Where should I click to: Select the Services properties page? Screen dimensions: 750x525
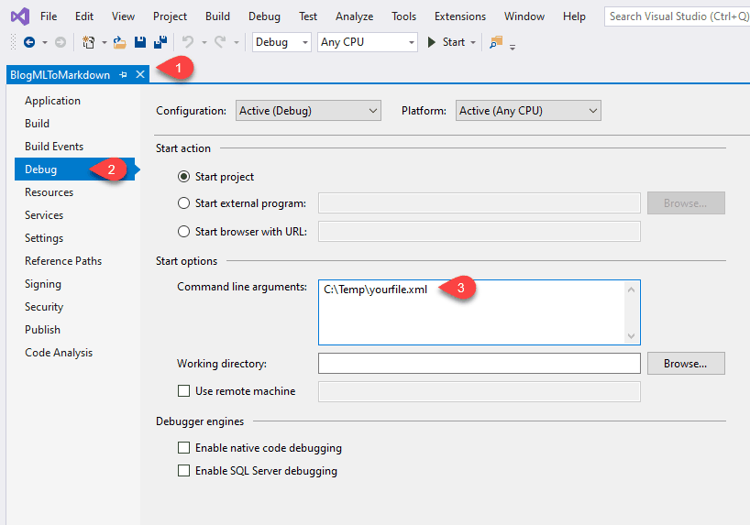point(44,215)
